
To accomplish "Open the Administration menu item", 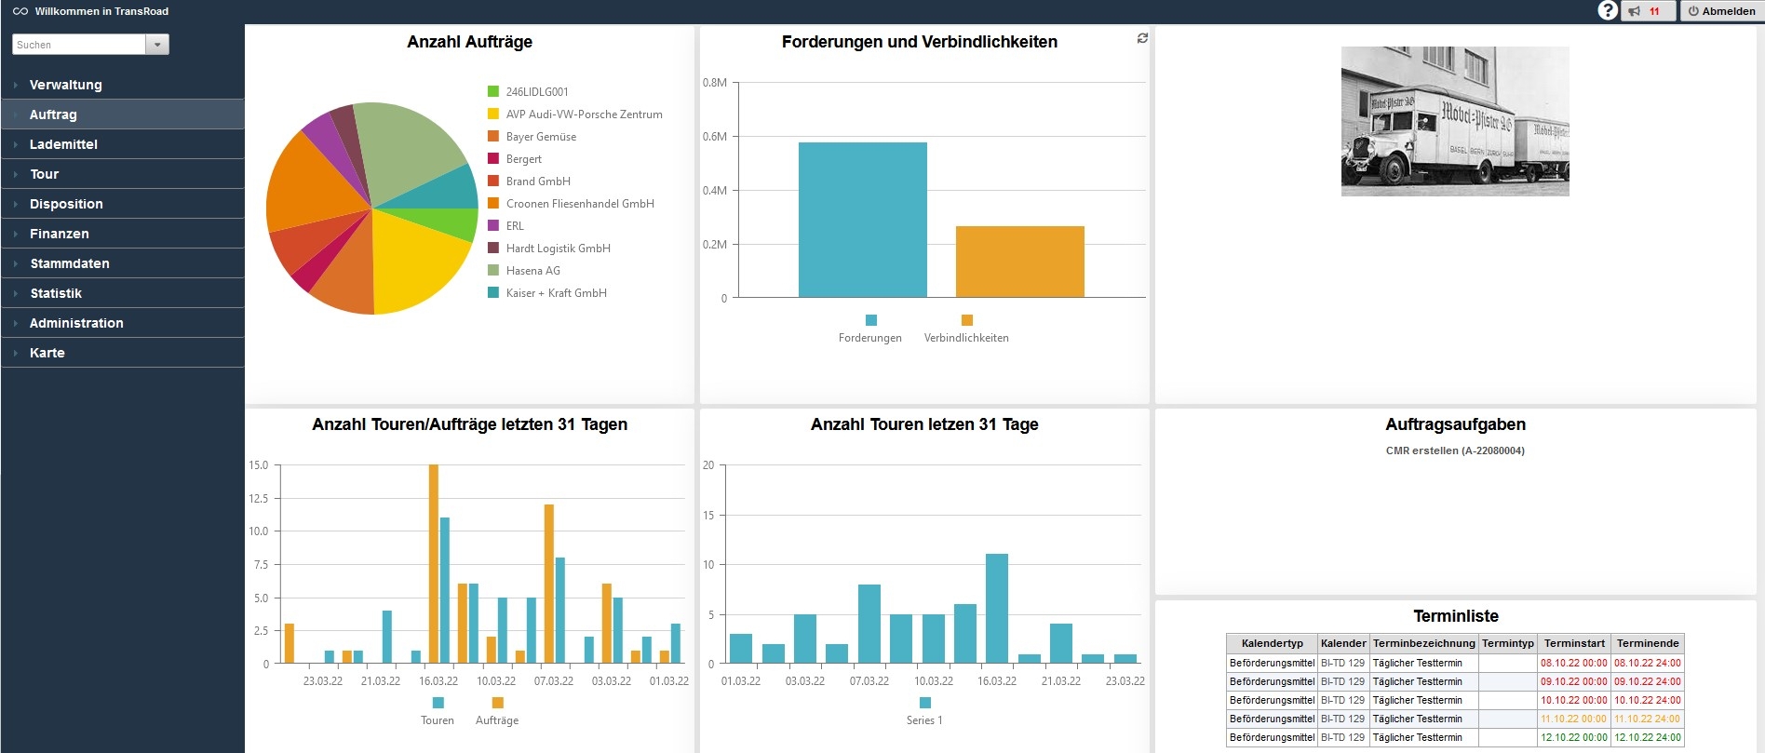I will tap(123, 323).
